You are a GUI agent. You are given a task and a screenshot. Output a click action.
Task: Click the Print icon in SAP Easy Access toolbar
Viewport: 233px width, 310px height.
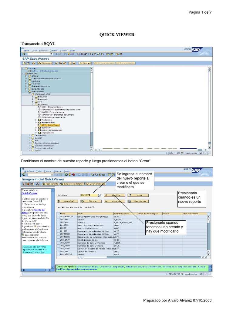78,54
